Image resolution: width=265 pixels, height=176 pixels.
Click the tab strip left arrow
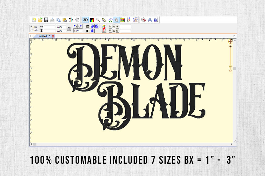pyautogui.click(x=30, y=36)
